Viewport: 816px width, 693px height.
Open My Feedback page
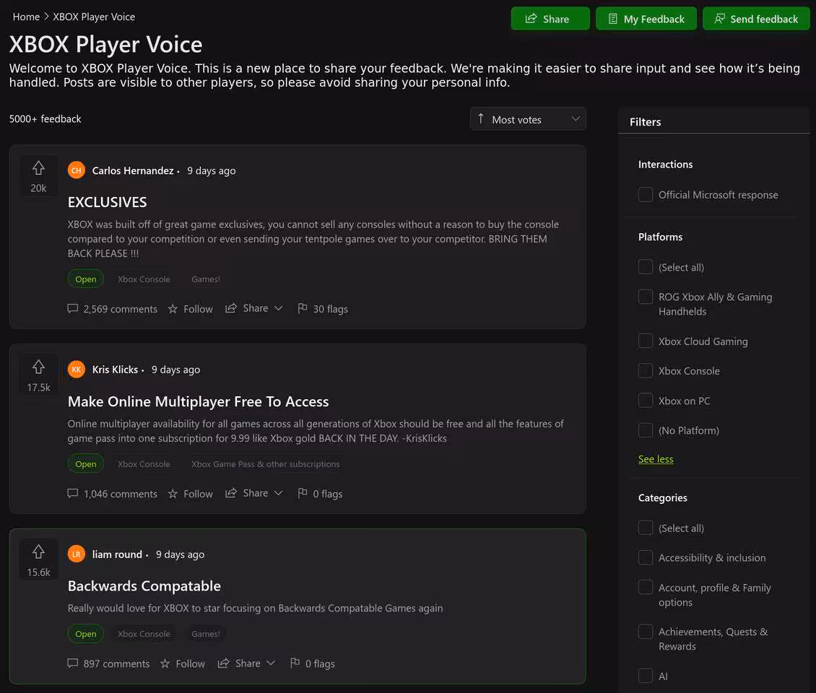pyautogui.click(x=646, y=19)
